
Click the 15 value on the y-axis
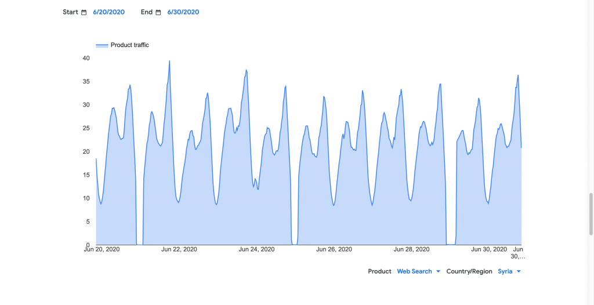[86, 175]
